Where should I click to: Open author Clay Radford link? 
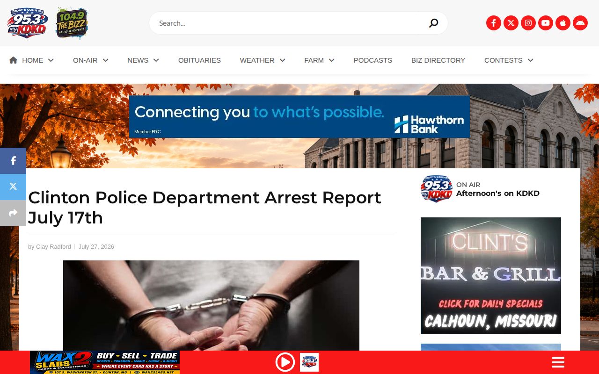(x=53, y=247)
